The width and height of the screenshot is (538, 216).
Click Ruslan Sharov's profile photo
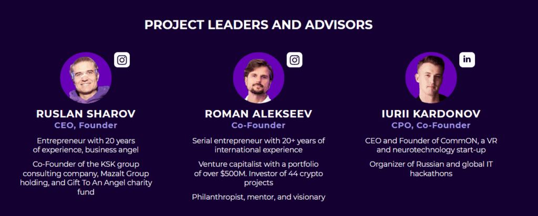click(x=86, y=78)
